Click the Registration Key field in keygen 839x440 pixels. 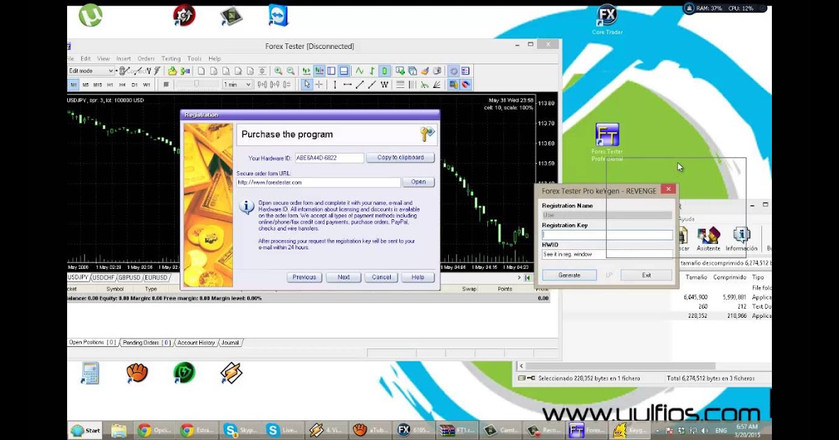point(607,235)
